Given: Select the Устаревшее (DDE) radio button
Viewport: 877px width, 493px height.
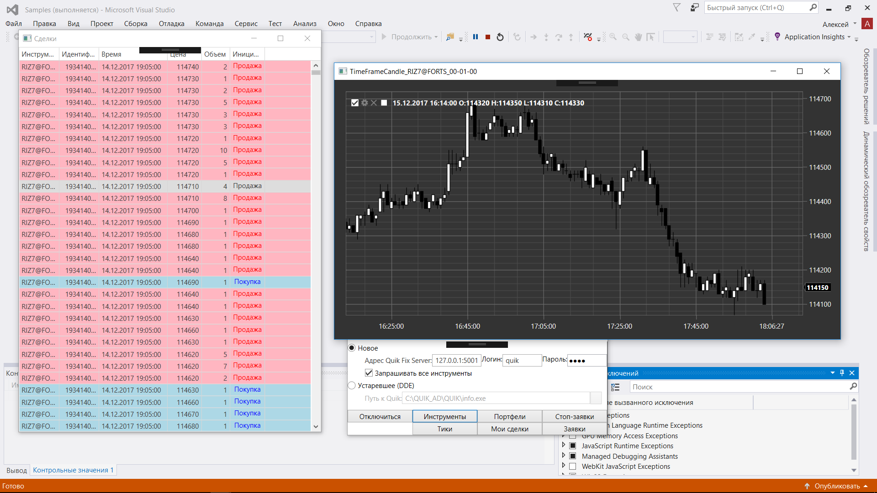Looking at the screenshot, I should [x=352, y=385].
